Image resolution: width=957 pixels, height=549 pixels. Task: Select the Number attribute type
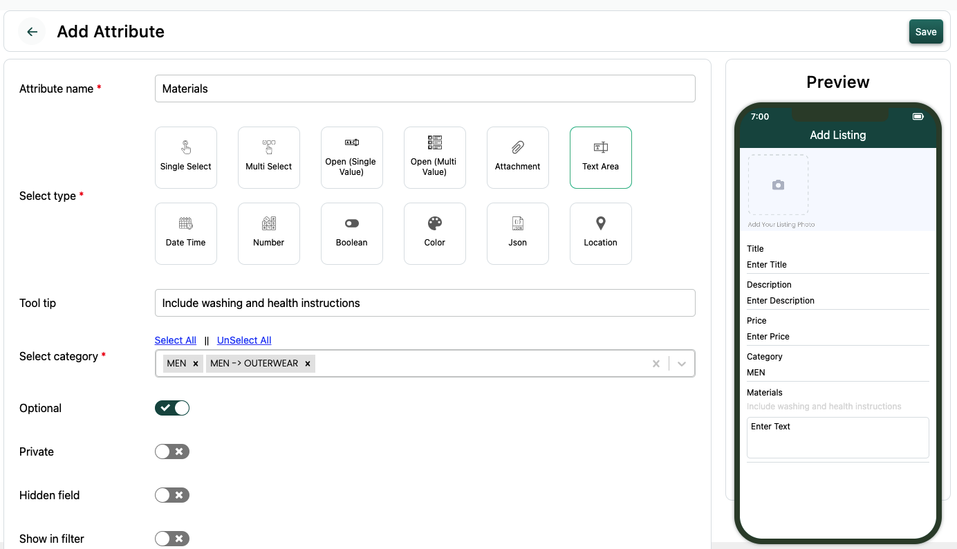click(268, 234)
